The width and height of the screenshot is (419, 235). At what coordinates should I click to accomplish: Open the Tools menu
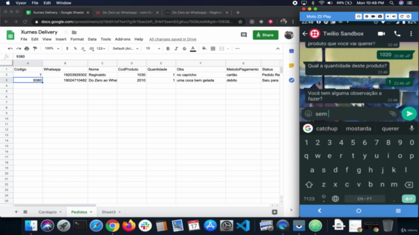click(x=105, y=39)
